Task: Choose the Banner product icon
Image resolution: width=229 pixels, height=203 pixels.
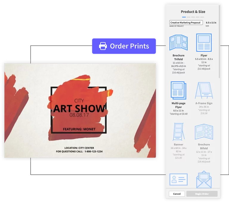Action: point(179,132)
